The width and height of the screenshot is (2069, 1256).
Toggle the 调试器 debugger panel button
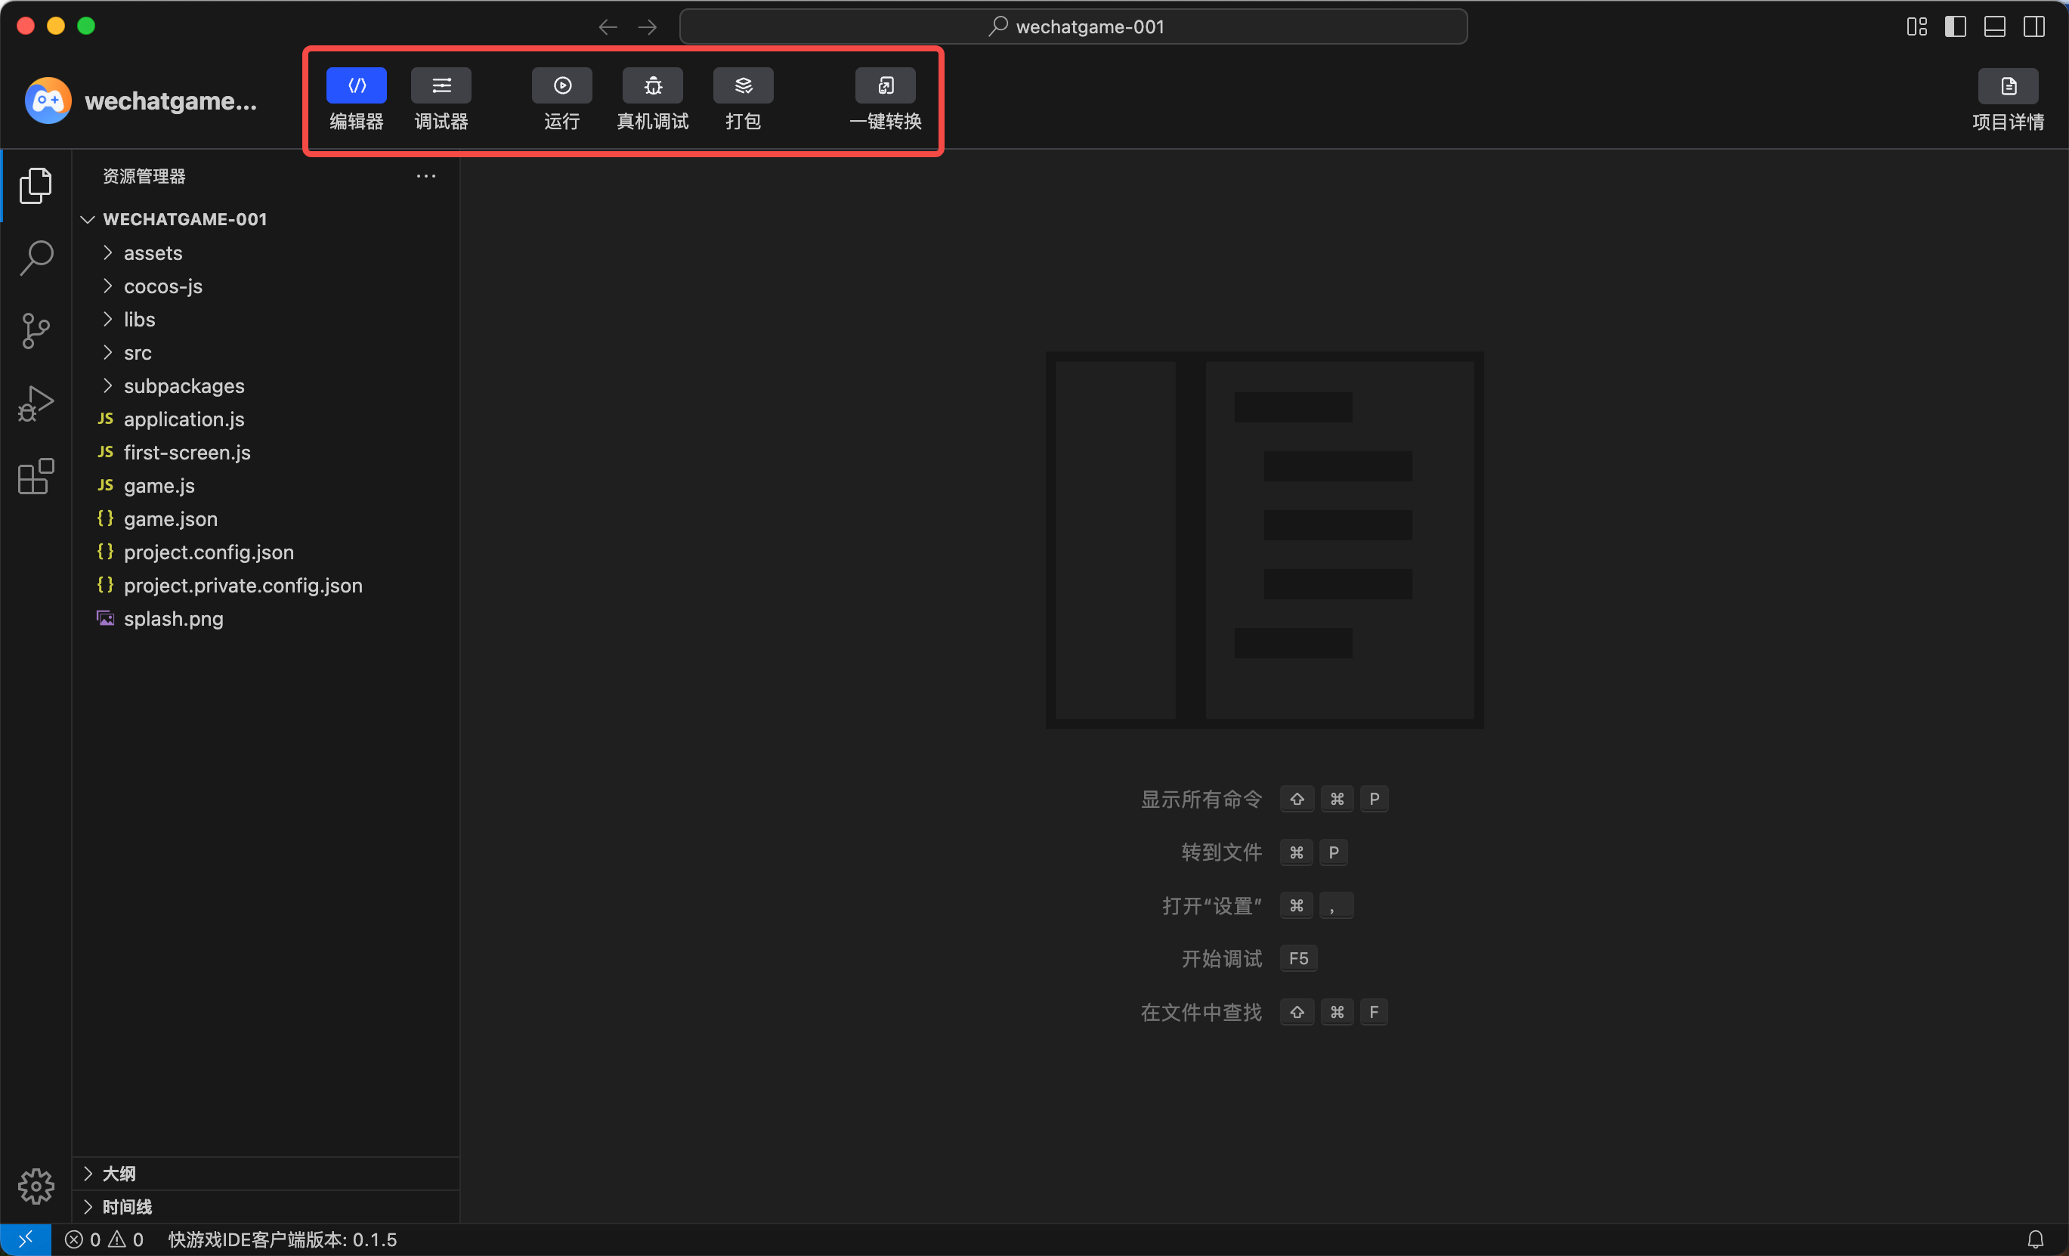tap(441, 85)
